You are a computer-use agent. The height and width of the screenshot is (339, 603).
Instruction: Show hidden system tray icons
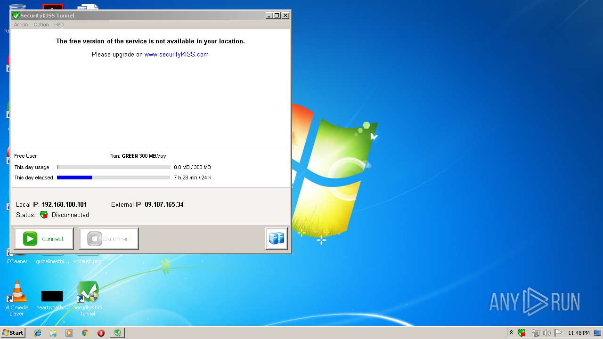[x=511, y=333]
